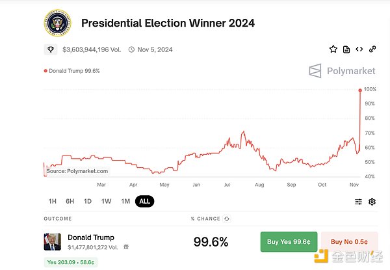This screenshot has height=270, width=390.
Task: Click the gift icon next to Trump volume
Action: point(126,247)
